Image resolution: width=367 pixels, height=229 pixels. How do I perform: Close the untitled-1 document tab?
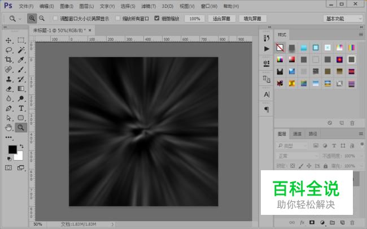(x=90, y=30)
